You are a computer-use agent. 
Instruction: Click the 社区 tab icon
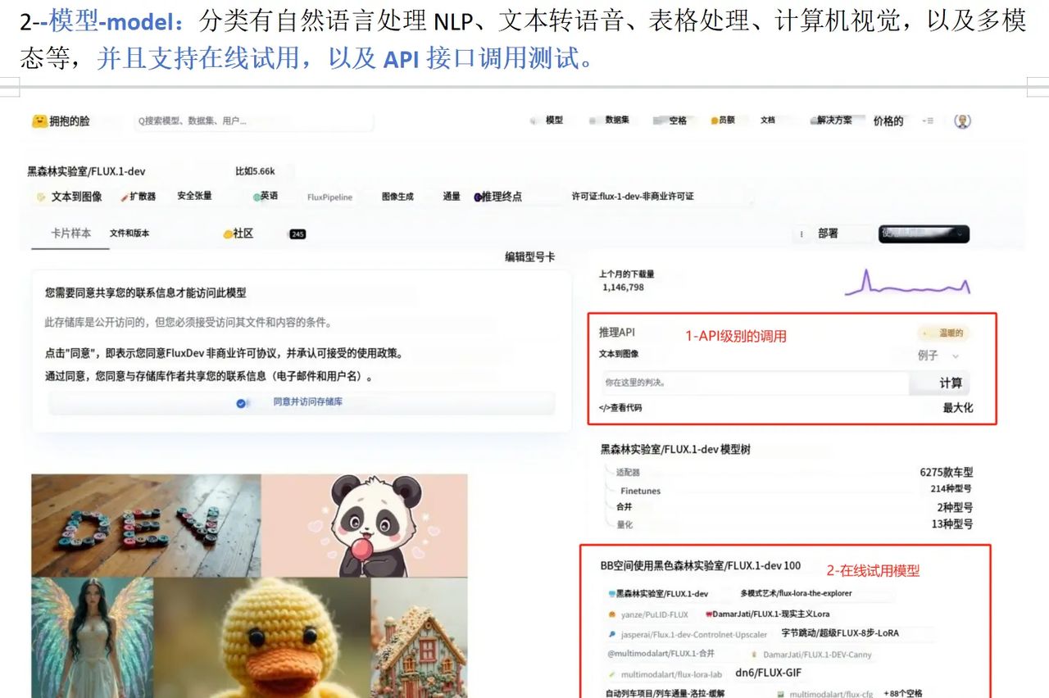click(x=228, y=234)
